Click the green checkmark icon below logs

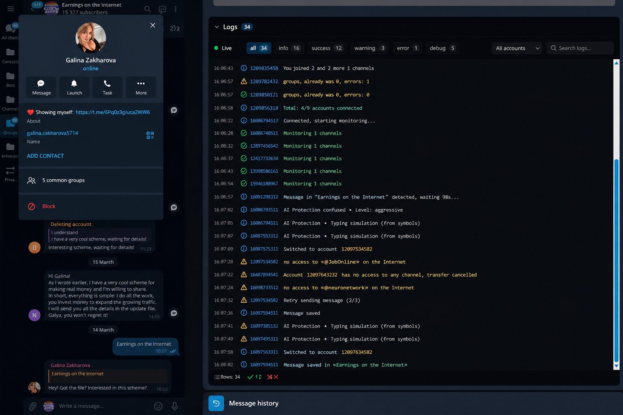[x=250, y=377]
